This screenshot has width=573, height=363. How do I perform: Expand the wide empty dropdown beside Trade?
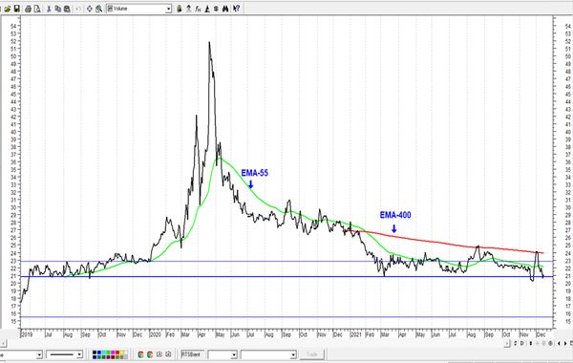click(x=268, y=354)
